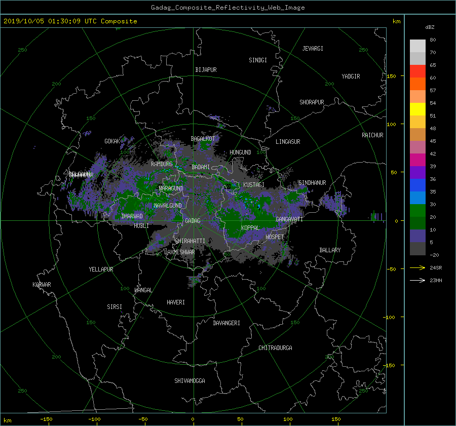
Task: Click the 80 value on dBZ legend
Action: (x=433, y=40)
